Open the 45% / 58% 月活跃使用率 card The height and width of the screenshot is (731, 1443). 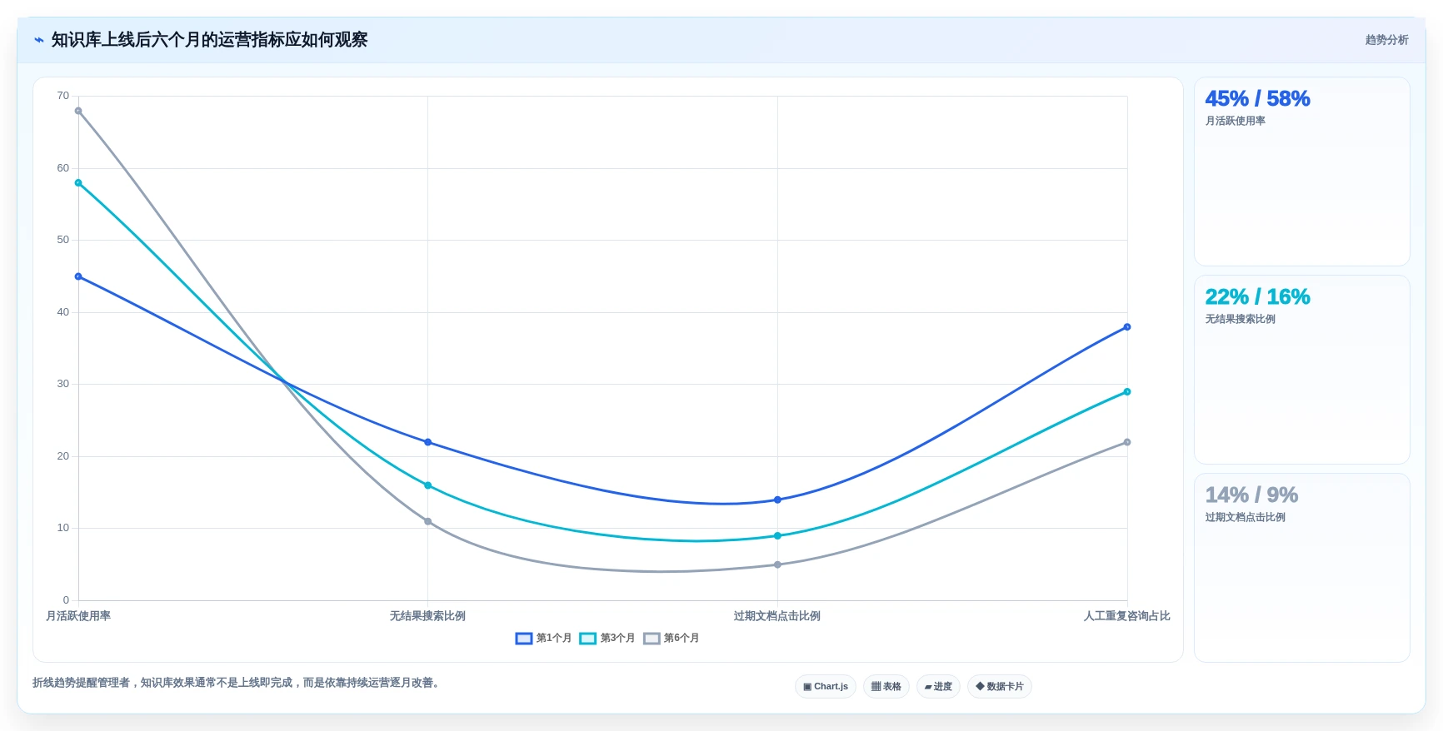1302,172
